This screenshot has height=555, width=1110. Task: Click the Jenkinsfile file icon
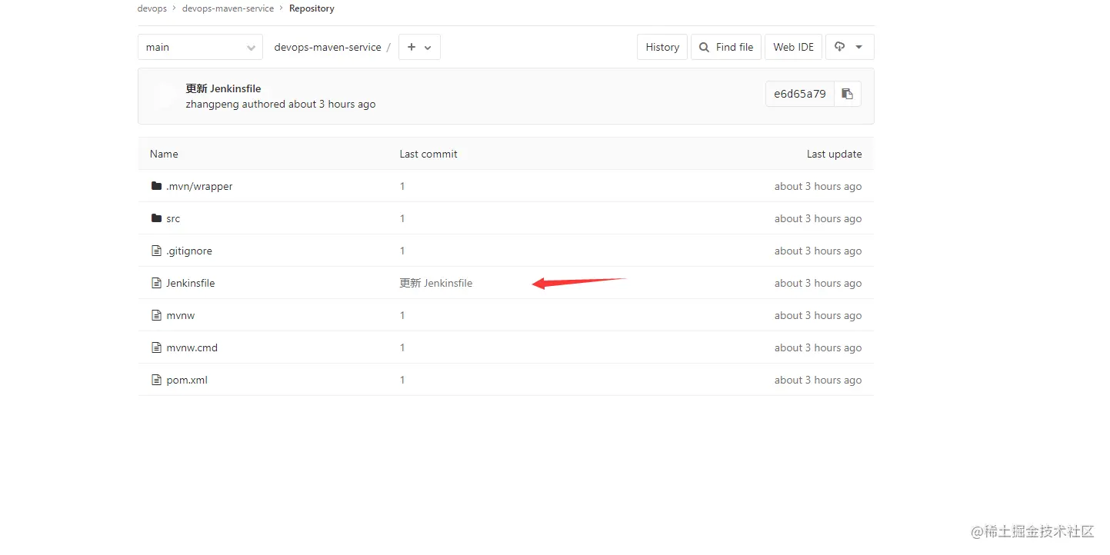pyautogui.click(x=156, y=283)
